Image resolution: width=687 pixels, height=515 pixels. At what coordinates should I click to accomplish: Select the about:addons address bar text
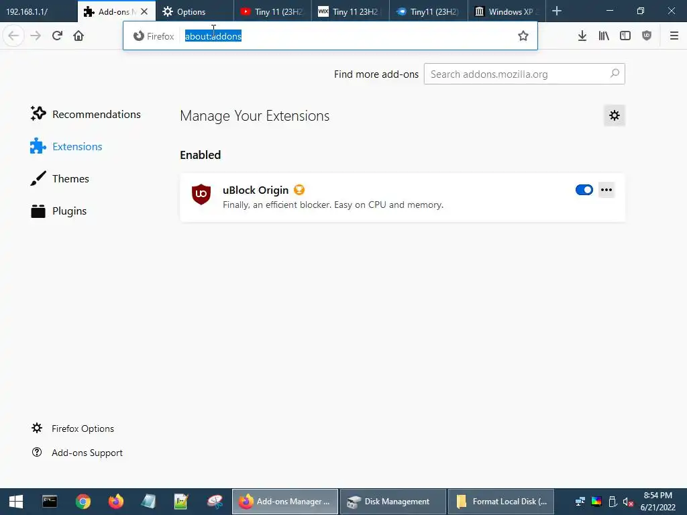tap(213, 36)
